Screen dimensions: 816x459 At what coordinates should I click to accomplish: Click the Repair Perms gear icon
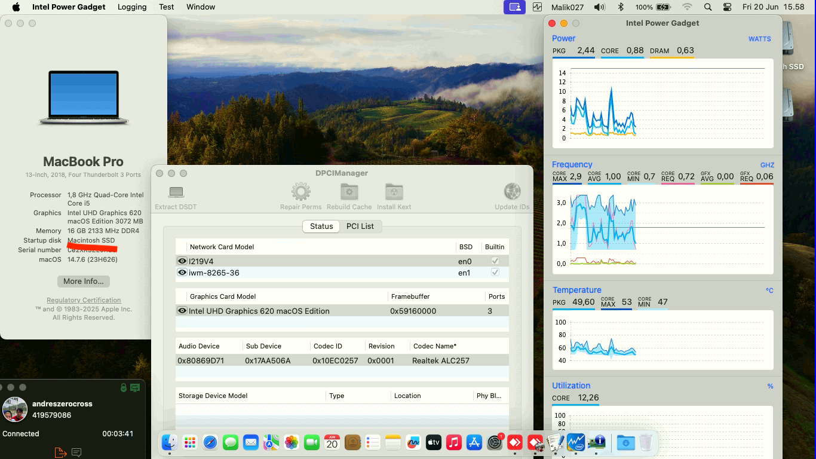(x=300, y=193)
